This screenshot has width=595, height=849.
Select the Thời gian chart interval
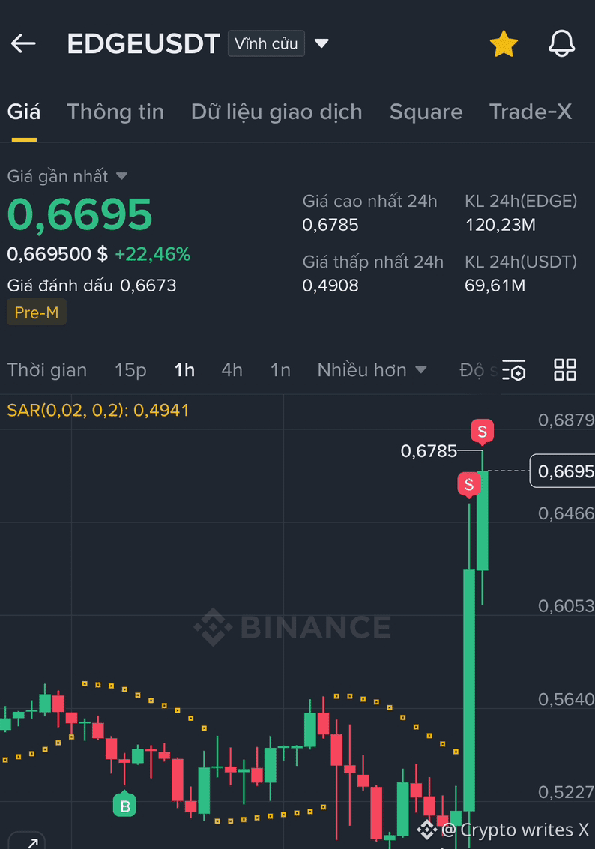click(x=47, y=370)
